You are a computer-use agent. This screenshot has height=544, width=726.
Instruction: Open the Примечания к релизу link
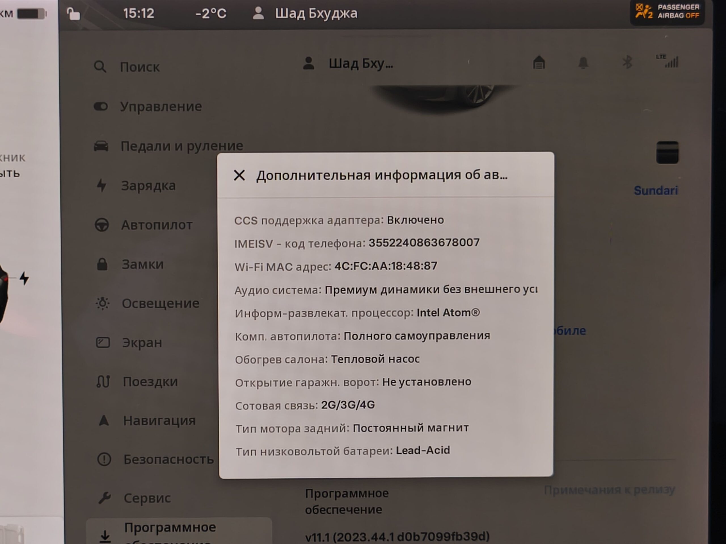click(609, 490)
